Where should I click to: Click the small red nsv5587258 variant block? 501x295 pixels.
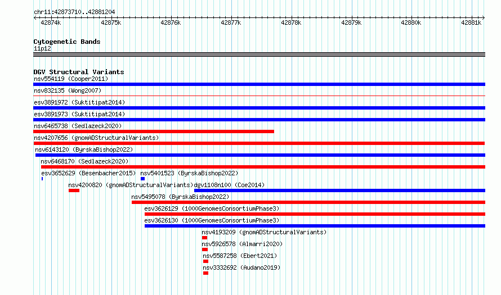(x=205, y=261)
